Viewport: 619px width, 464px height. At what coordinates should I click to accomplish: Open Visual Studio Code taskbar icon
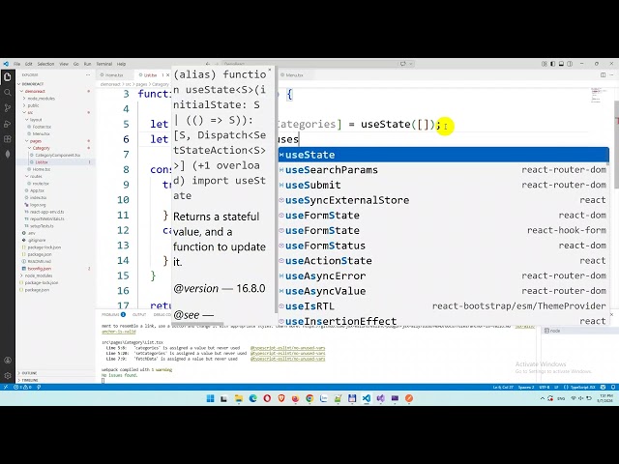click(367, 398)
